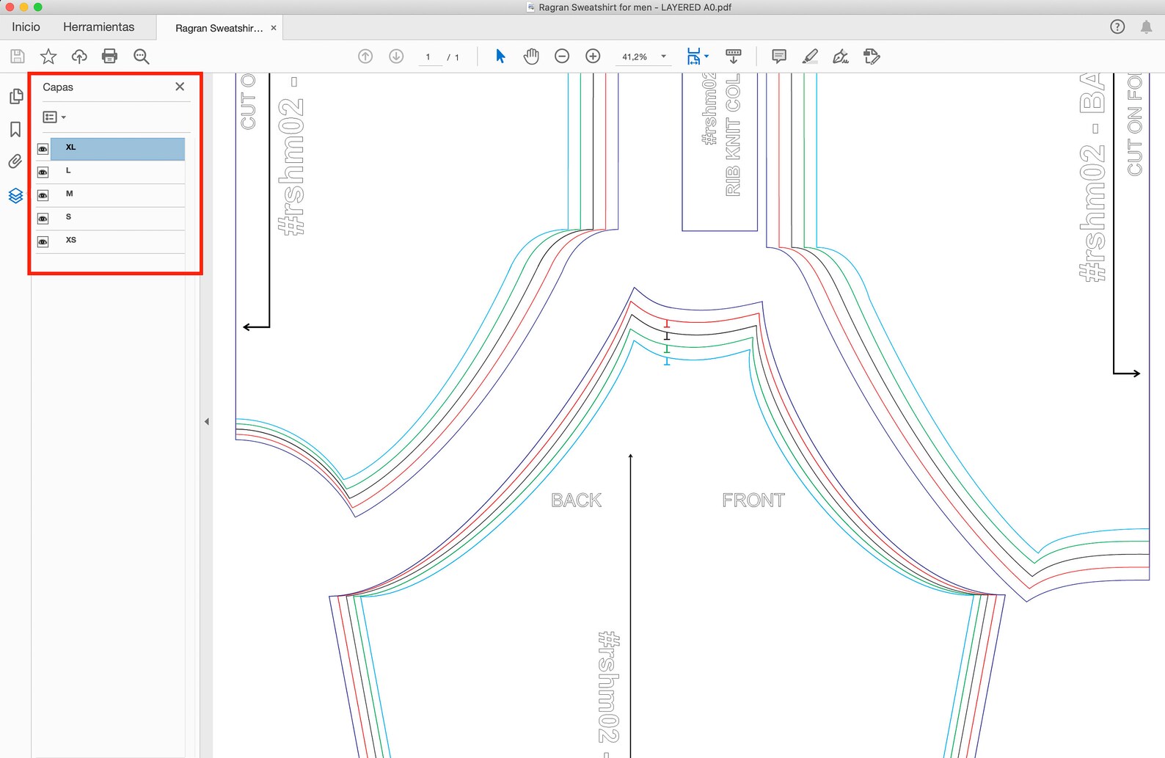1165x758 pixels.
Task: Click the Capas panel title
Action: click(58, 87)
